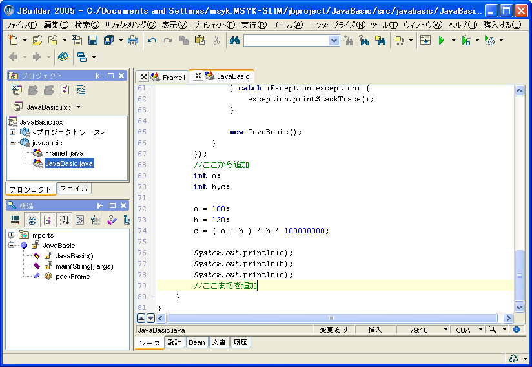Click the horizontal scrollbar of the editor
The image size is (532, 367).
[x=332, y=318]
